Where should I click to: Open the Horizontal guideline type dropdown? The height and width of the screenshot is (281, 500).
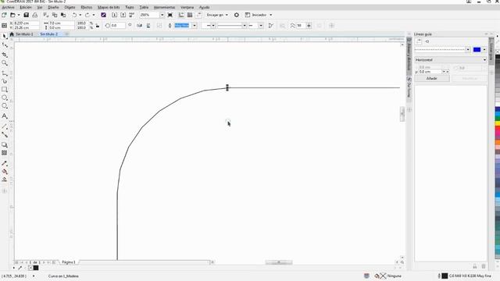[451, 60]
